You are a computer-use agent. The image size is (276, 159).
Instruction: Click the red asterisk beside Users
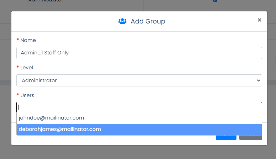pos(17,95)
